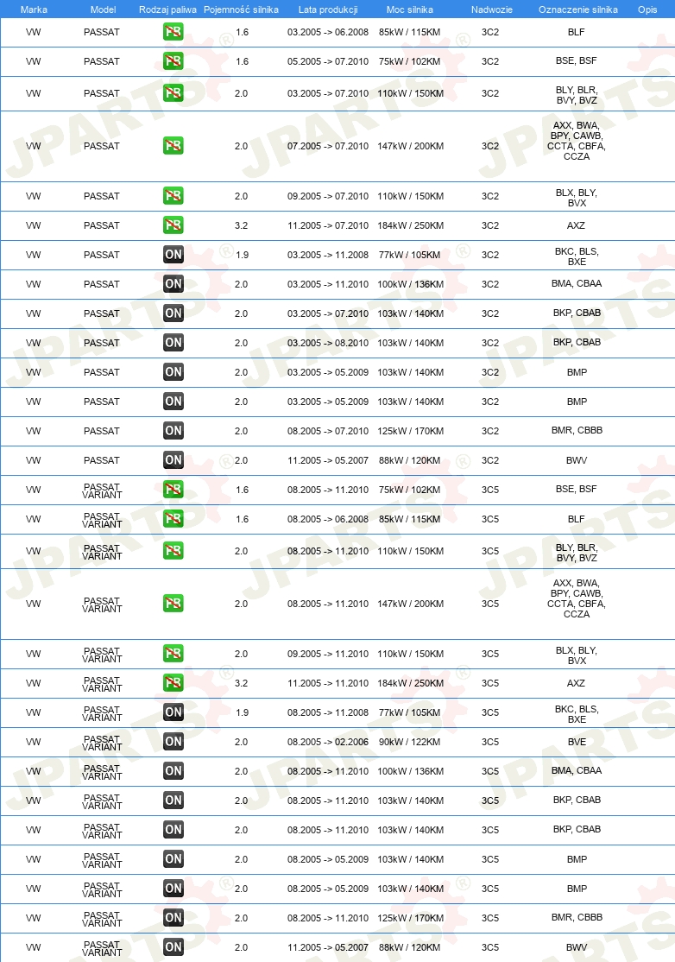Click PASSAT VARIANT model in the BVE row
The width and height of the screenshot is (675, 962).
[x=103, y=743]
